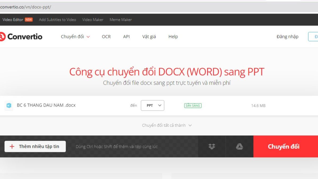The width and height of the screenshot is (318, 179).
Task: Click Thêm nhiều tập tin button
Action: pyautogui.click(x=35, y=146)
